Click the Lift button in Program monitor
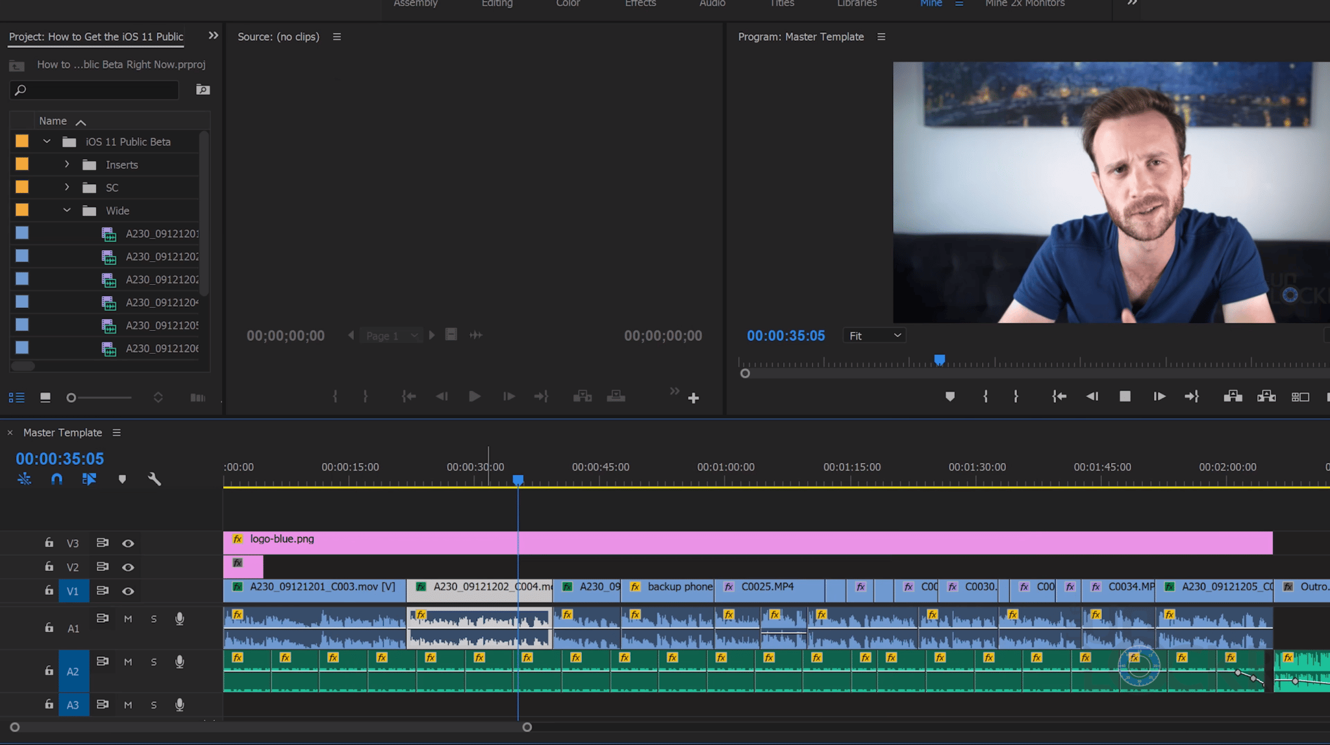 [x=1233, y=396]
